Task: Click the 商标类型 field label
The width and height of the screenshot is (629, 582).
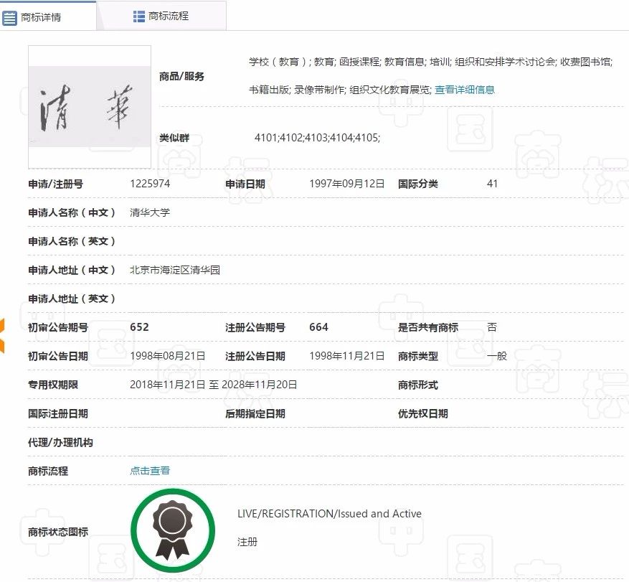Action: click(418, 357)
